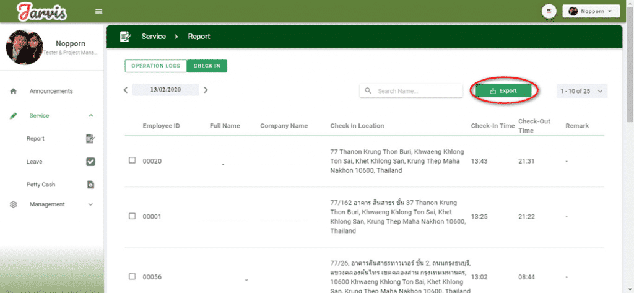Click the green Export button
This screenshot has height=293, width=634.
point(503,91)
